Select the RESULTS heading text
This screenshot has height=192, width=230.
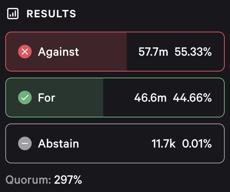tap(51, 14)
